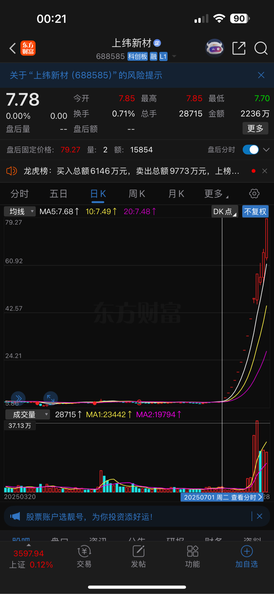This screenshot has width=274, height=594.
Task: Tap the current price 7.78
Action: tap(22, 100)
